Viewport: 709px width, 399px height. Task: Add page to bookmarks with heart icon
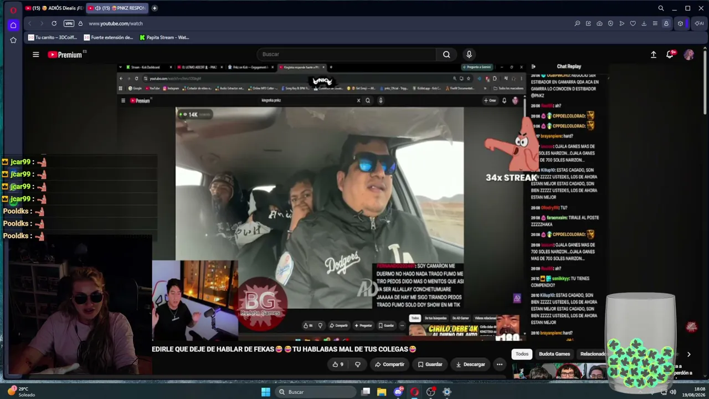point(633,23)
